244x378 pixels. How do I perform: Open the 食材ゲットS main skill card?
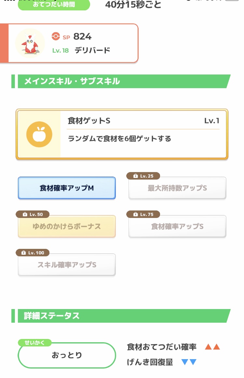122,134
